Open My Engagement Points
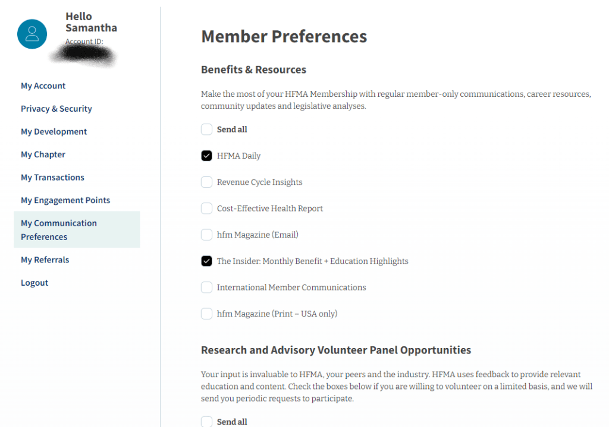Image resolution: width=609 pixels, height=427 pixels. point(65,200)
